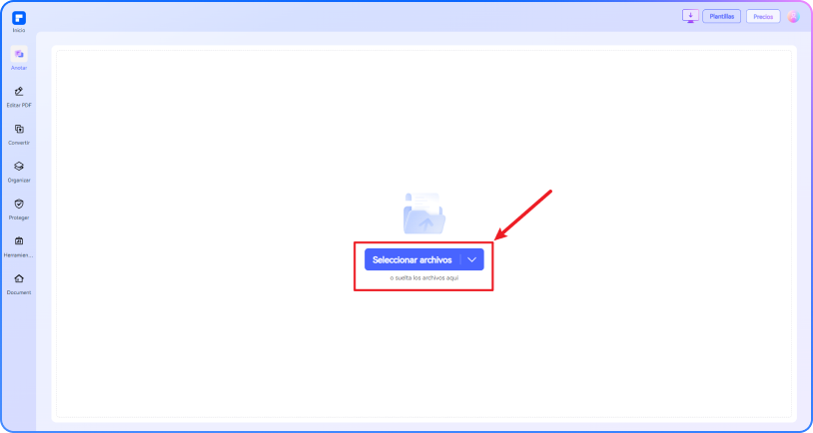Expand the Seleccionar archivos dropdown arrow
Image resolution: width=813 pixels, height=433 pixels.
pyautogui.click(x=471, y=259)
